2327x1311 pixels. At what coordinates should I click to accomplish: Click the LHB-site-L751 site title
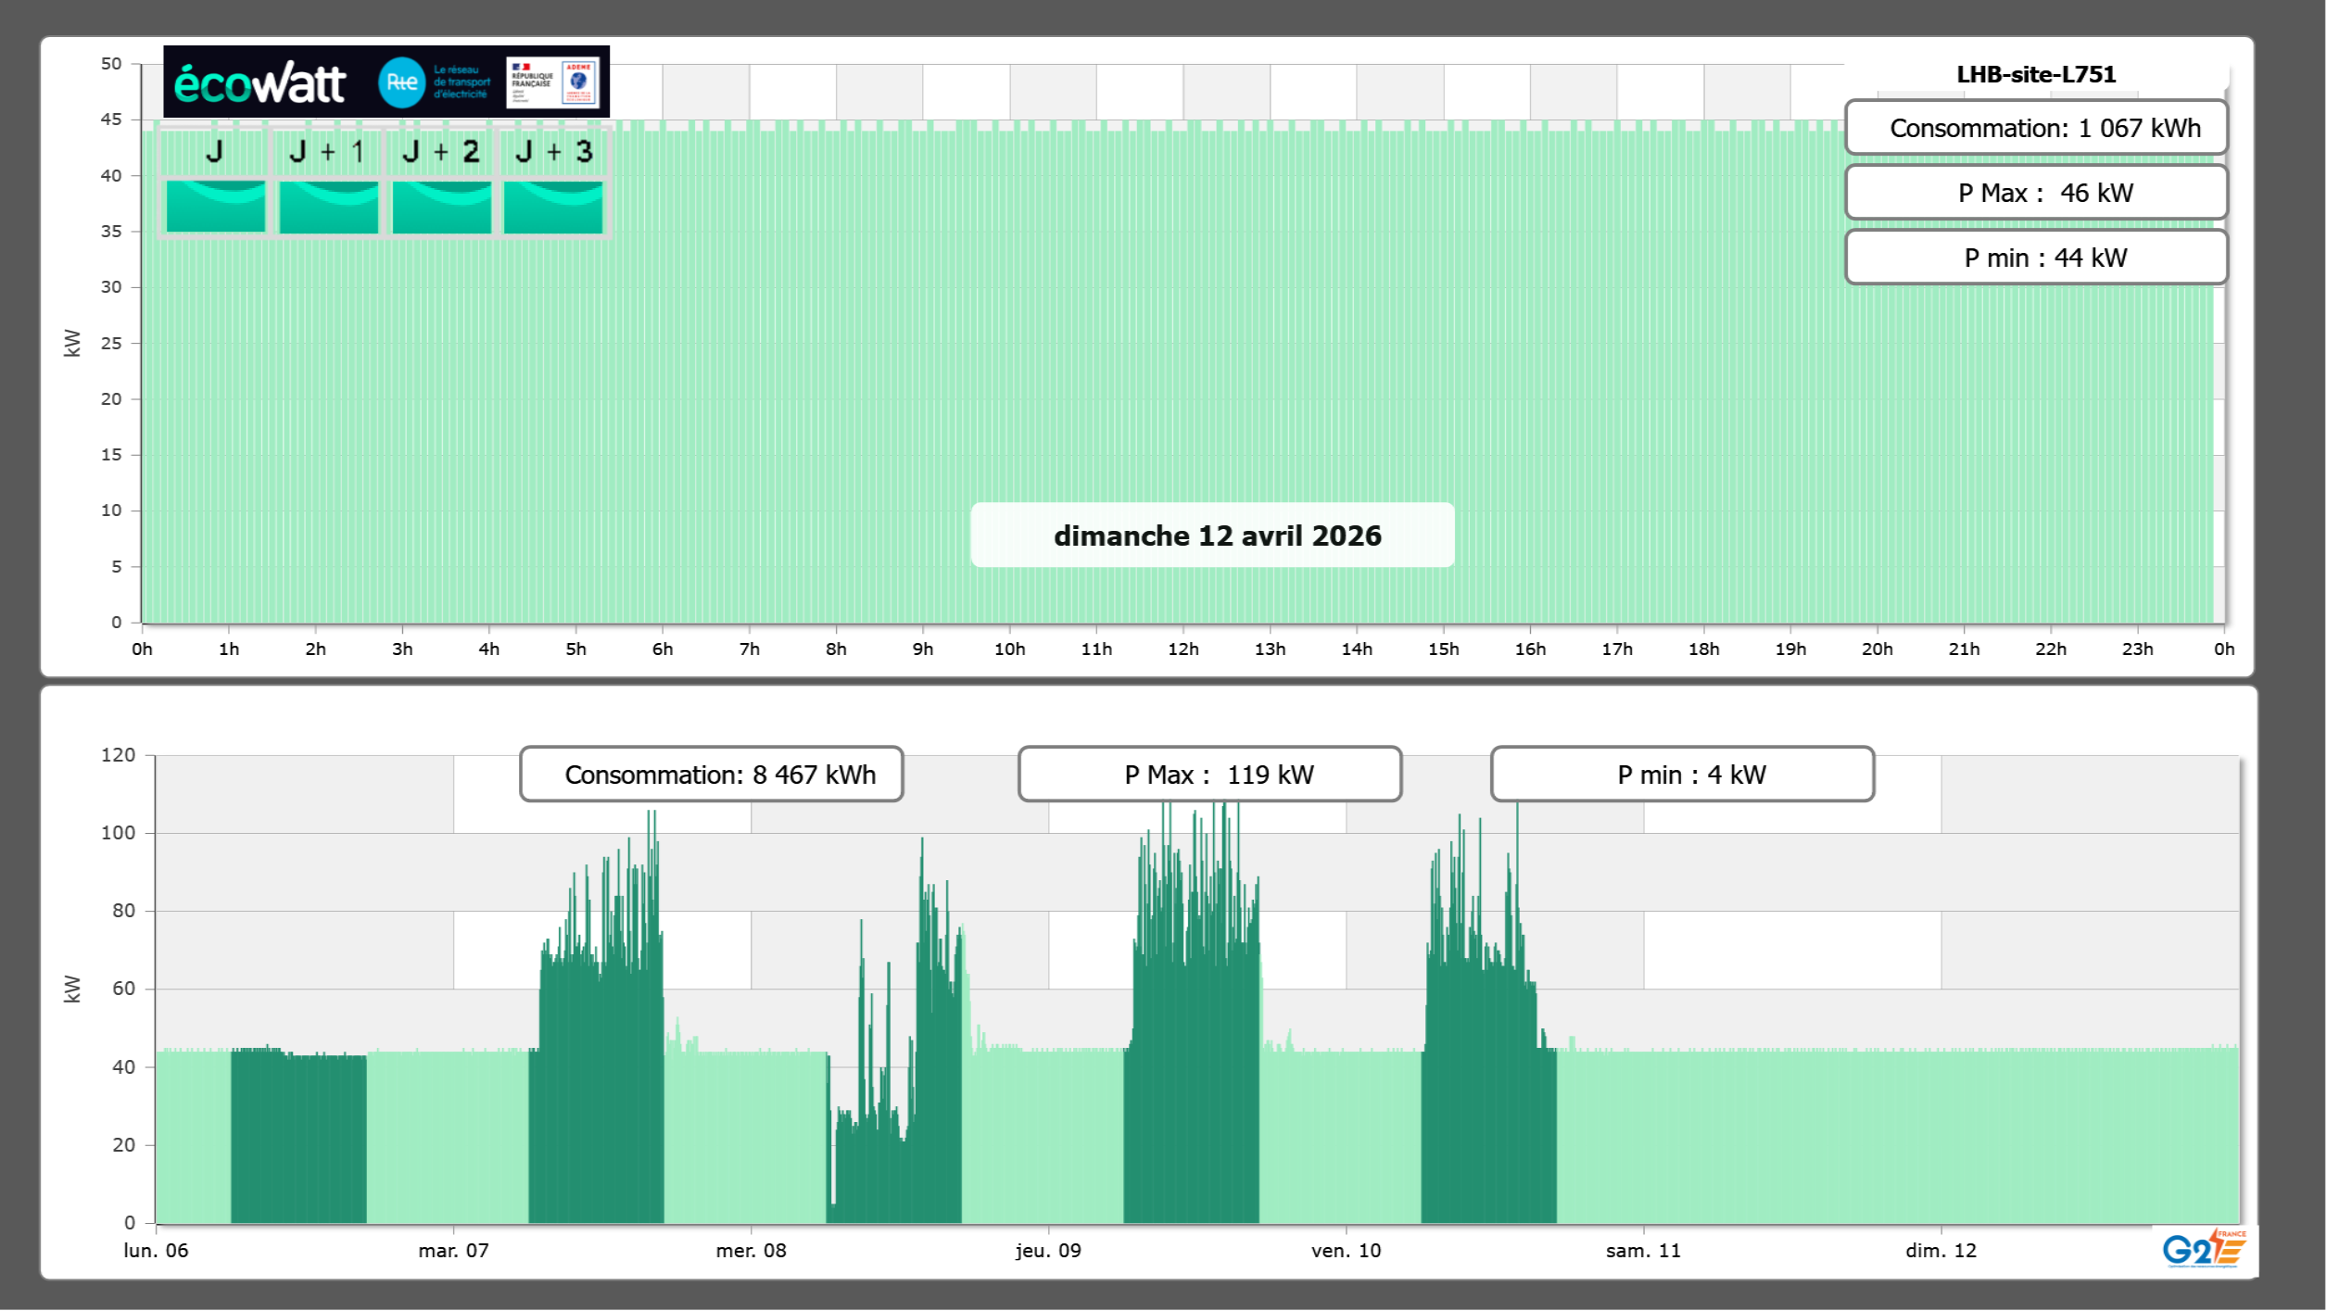coord(2035,74)
